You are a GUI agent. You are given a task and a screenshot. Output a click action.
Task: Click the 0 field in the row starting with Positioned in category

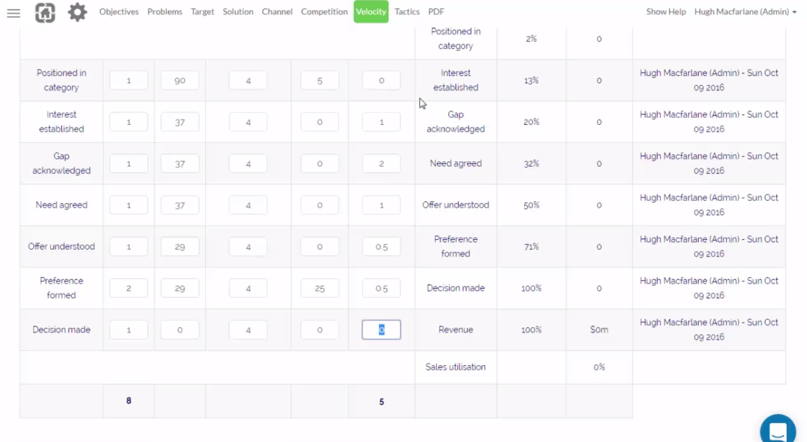381,80
